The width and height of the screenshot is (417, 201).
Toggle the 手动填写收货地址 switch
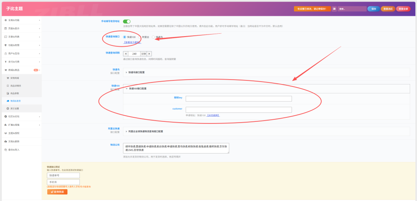tap(127, 22)
